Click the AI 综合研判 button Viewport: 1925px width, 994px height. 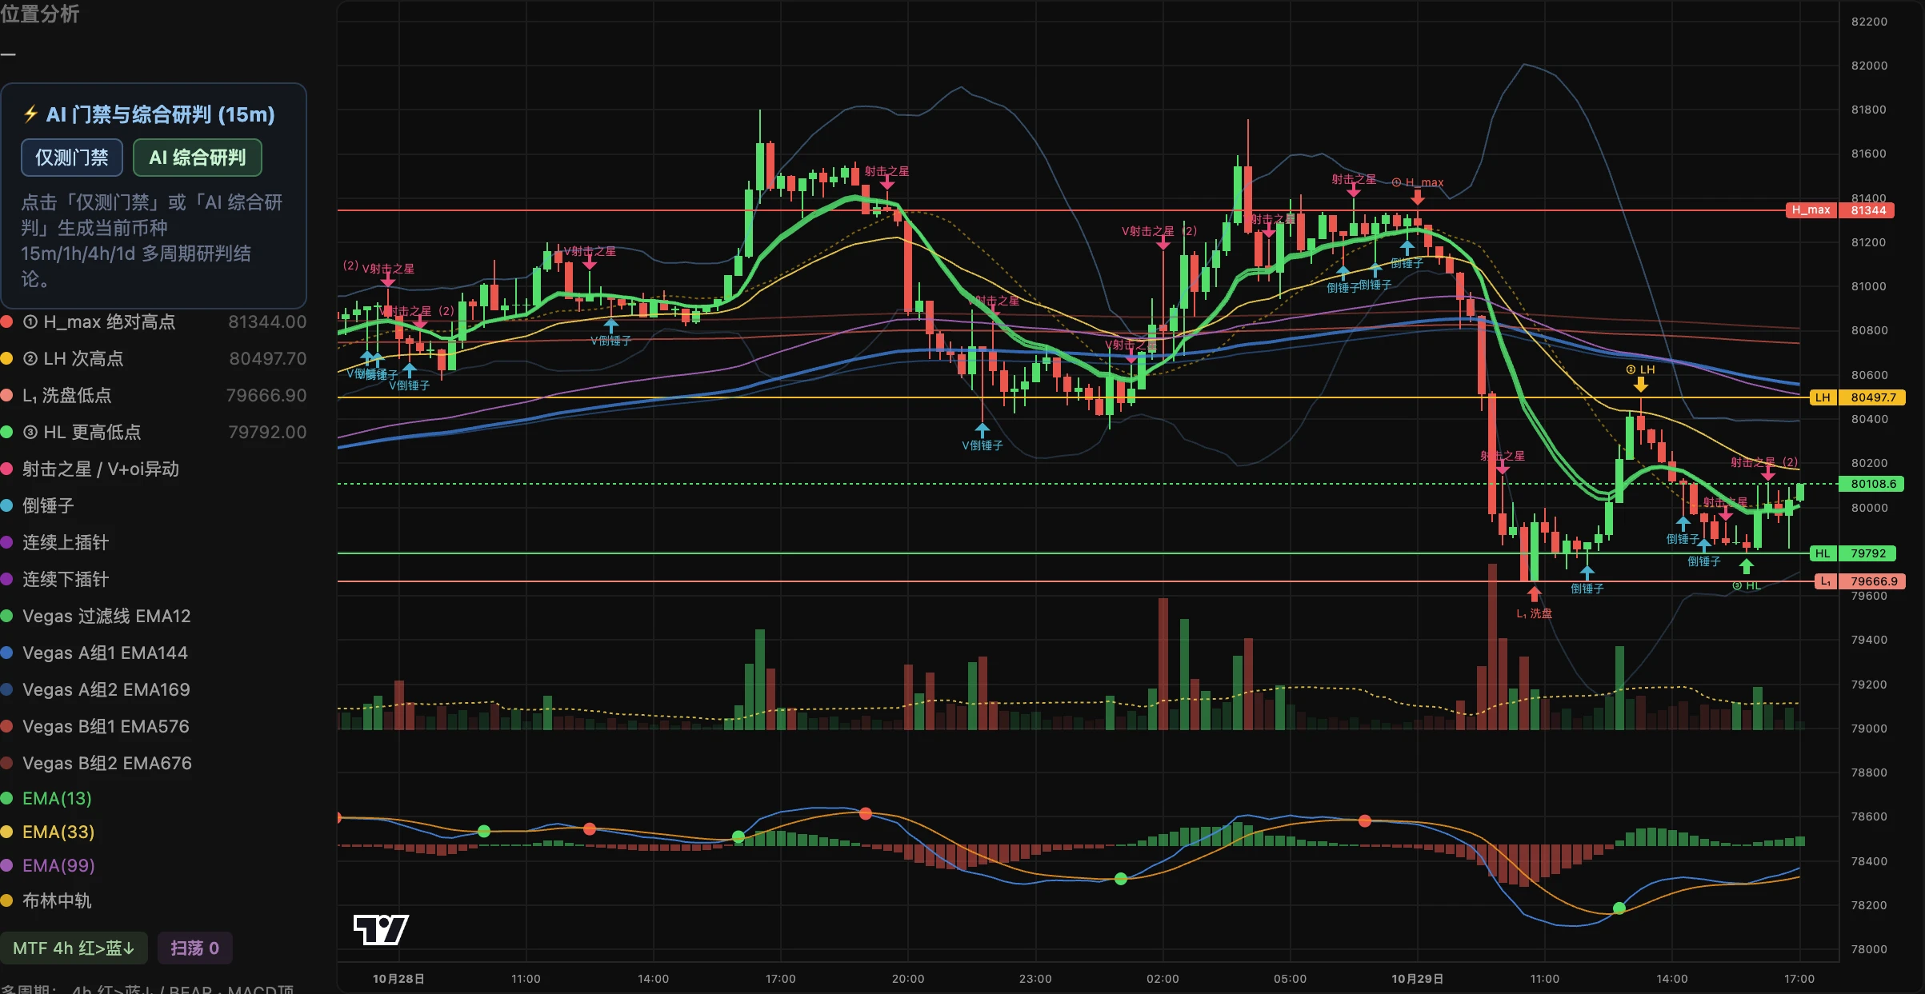tap(197, 158)
